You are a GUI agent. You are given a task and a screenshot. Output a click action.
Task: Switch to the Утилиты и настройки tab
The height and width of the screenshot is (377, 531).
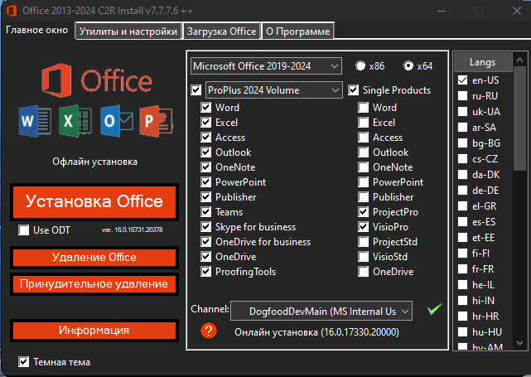(128, 31)
